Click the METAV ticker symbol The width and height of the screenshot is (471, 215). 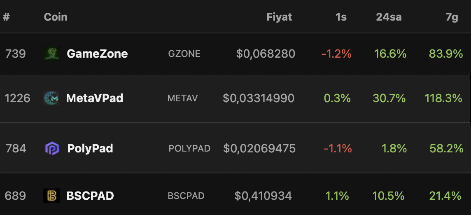183,98
